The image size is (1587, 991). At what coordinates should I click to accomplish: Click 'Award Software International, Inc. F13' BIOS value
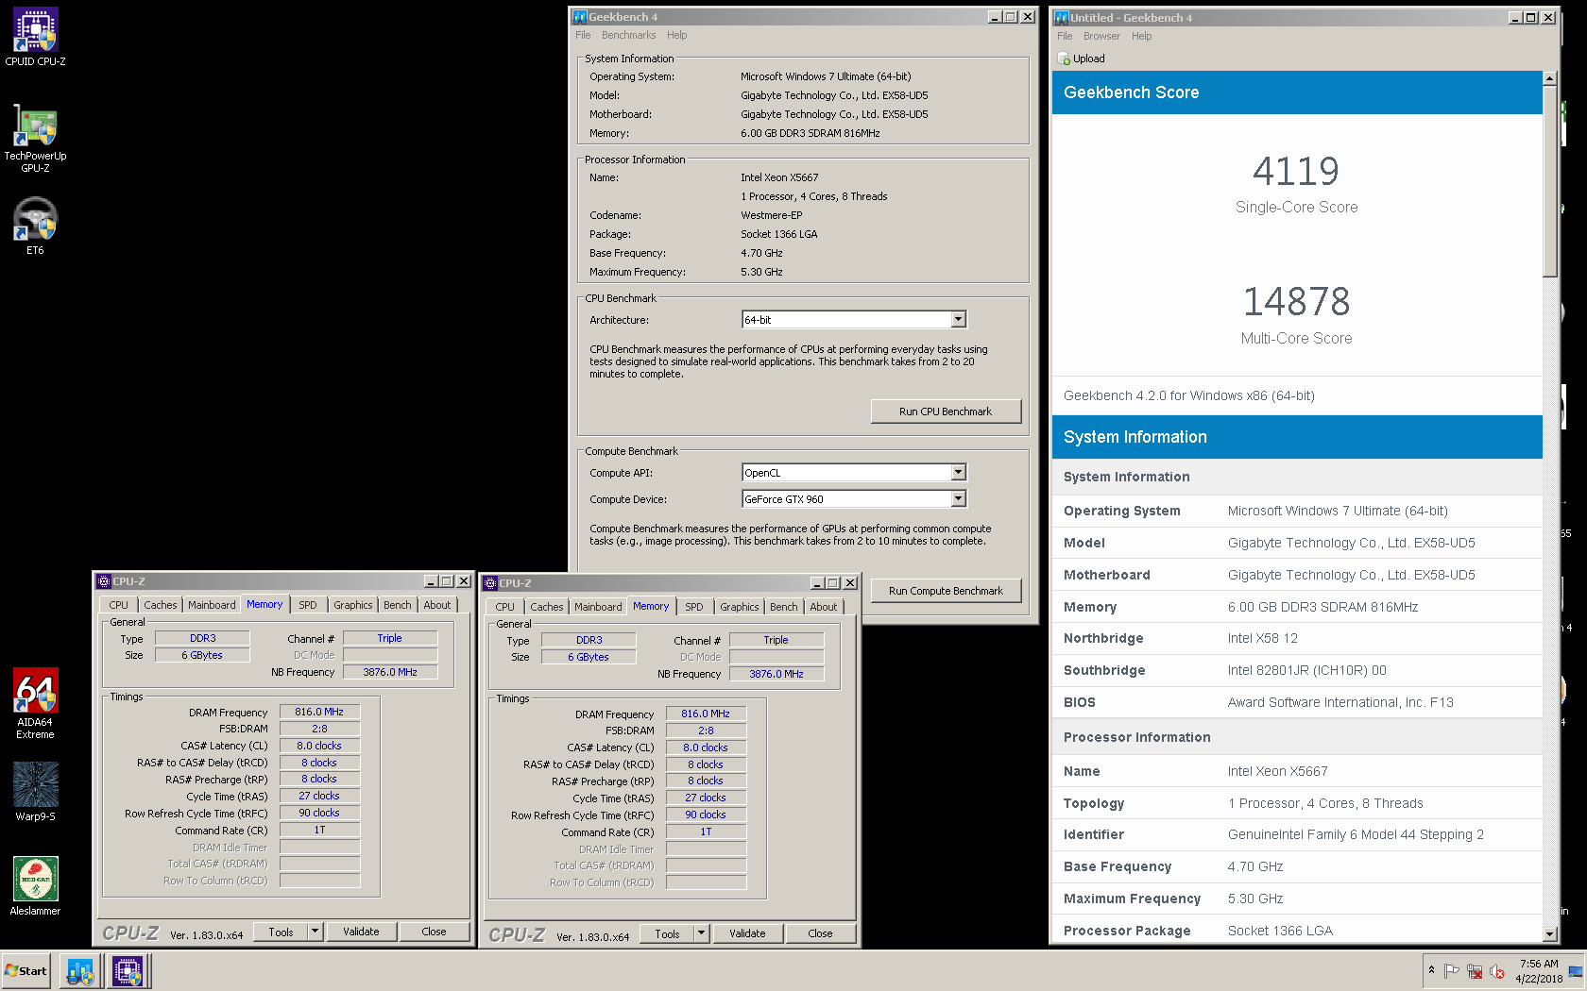(1340, 702)
